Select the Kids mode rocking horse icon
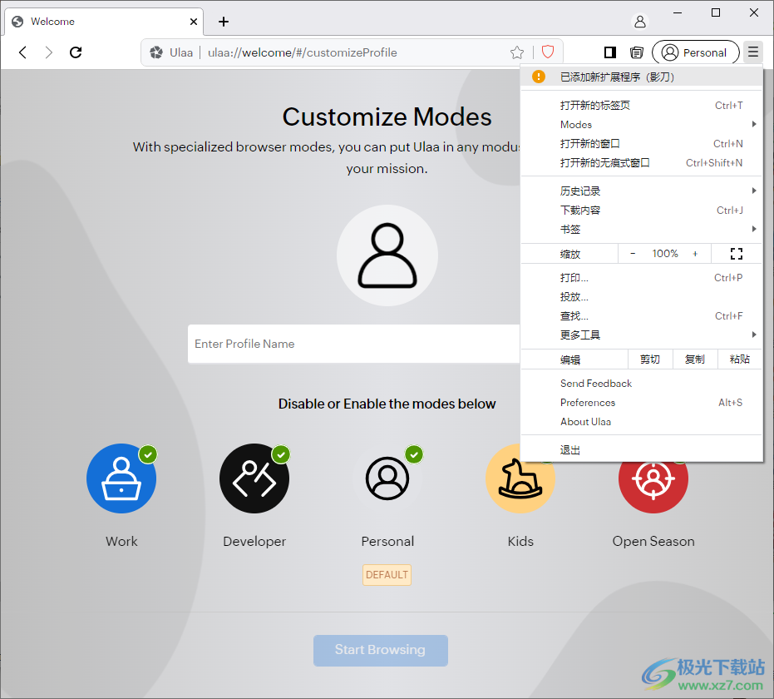The height and width of the screenshot is (699, 774). pos(520,479)
